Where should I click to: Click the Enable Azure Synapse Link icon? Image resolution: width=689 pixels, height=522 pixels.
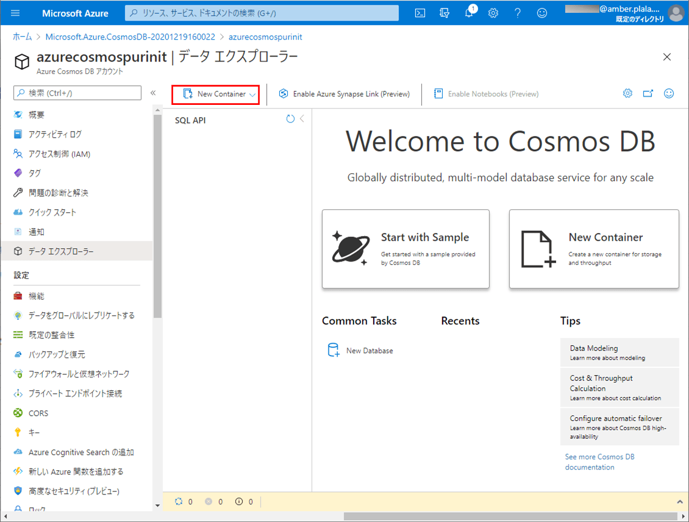[x=284, y=93]
